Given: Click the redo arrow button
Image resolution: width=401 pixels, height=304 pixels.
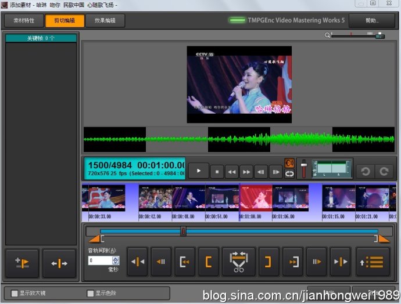Looking at the screenshot, I should [x=384, y=171].
